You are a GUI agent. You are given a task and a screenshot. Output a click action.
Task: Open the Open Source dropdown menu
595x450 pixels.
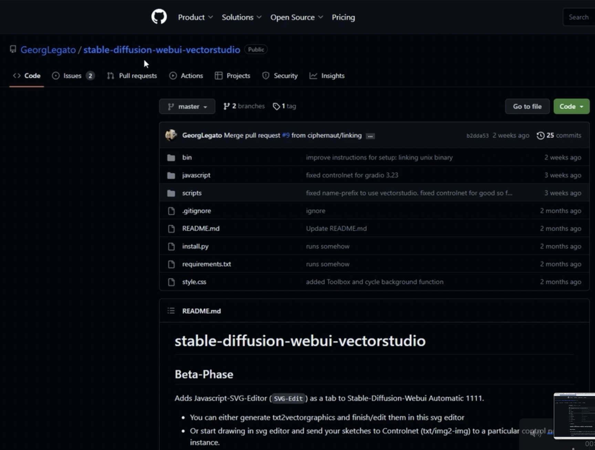coord(296,17)
